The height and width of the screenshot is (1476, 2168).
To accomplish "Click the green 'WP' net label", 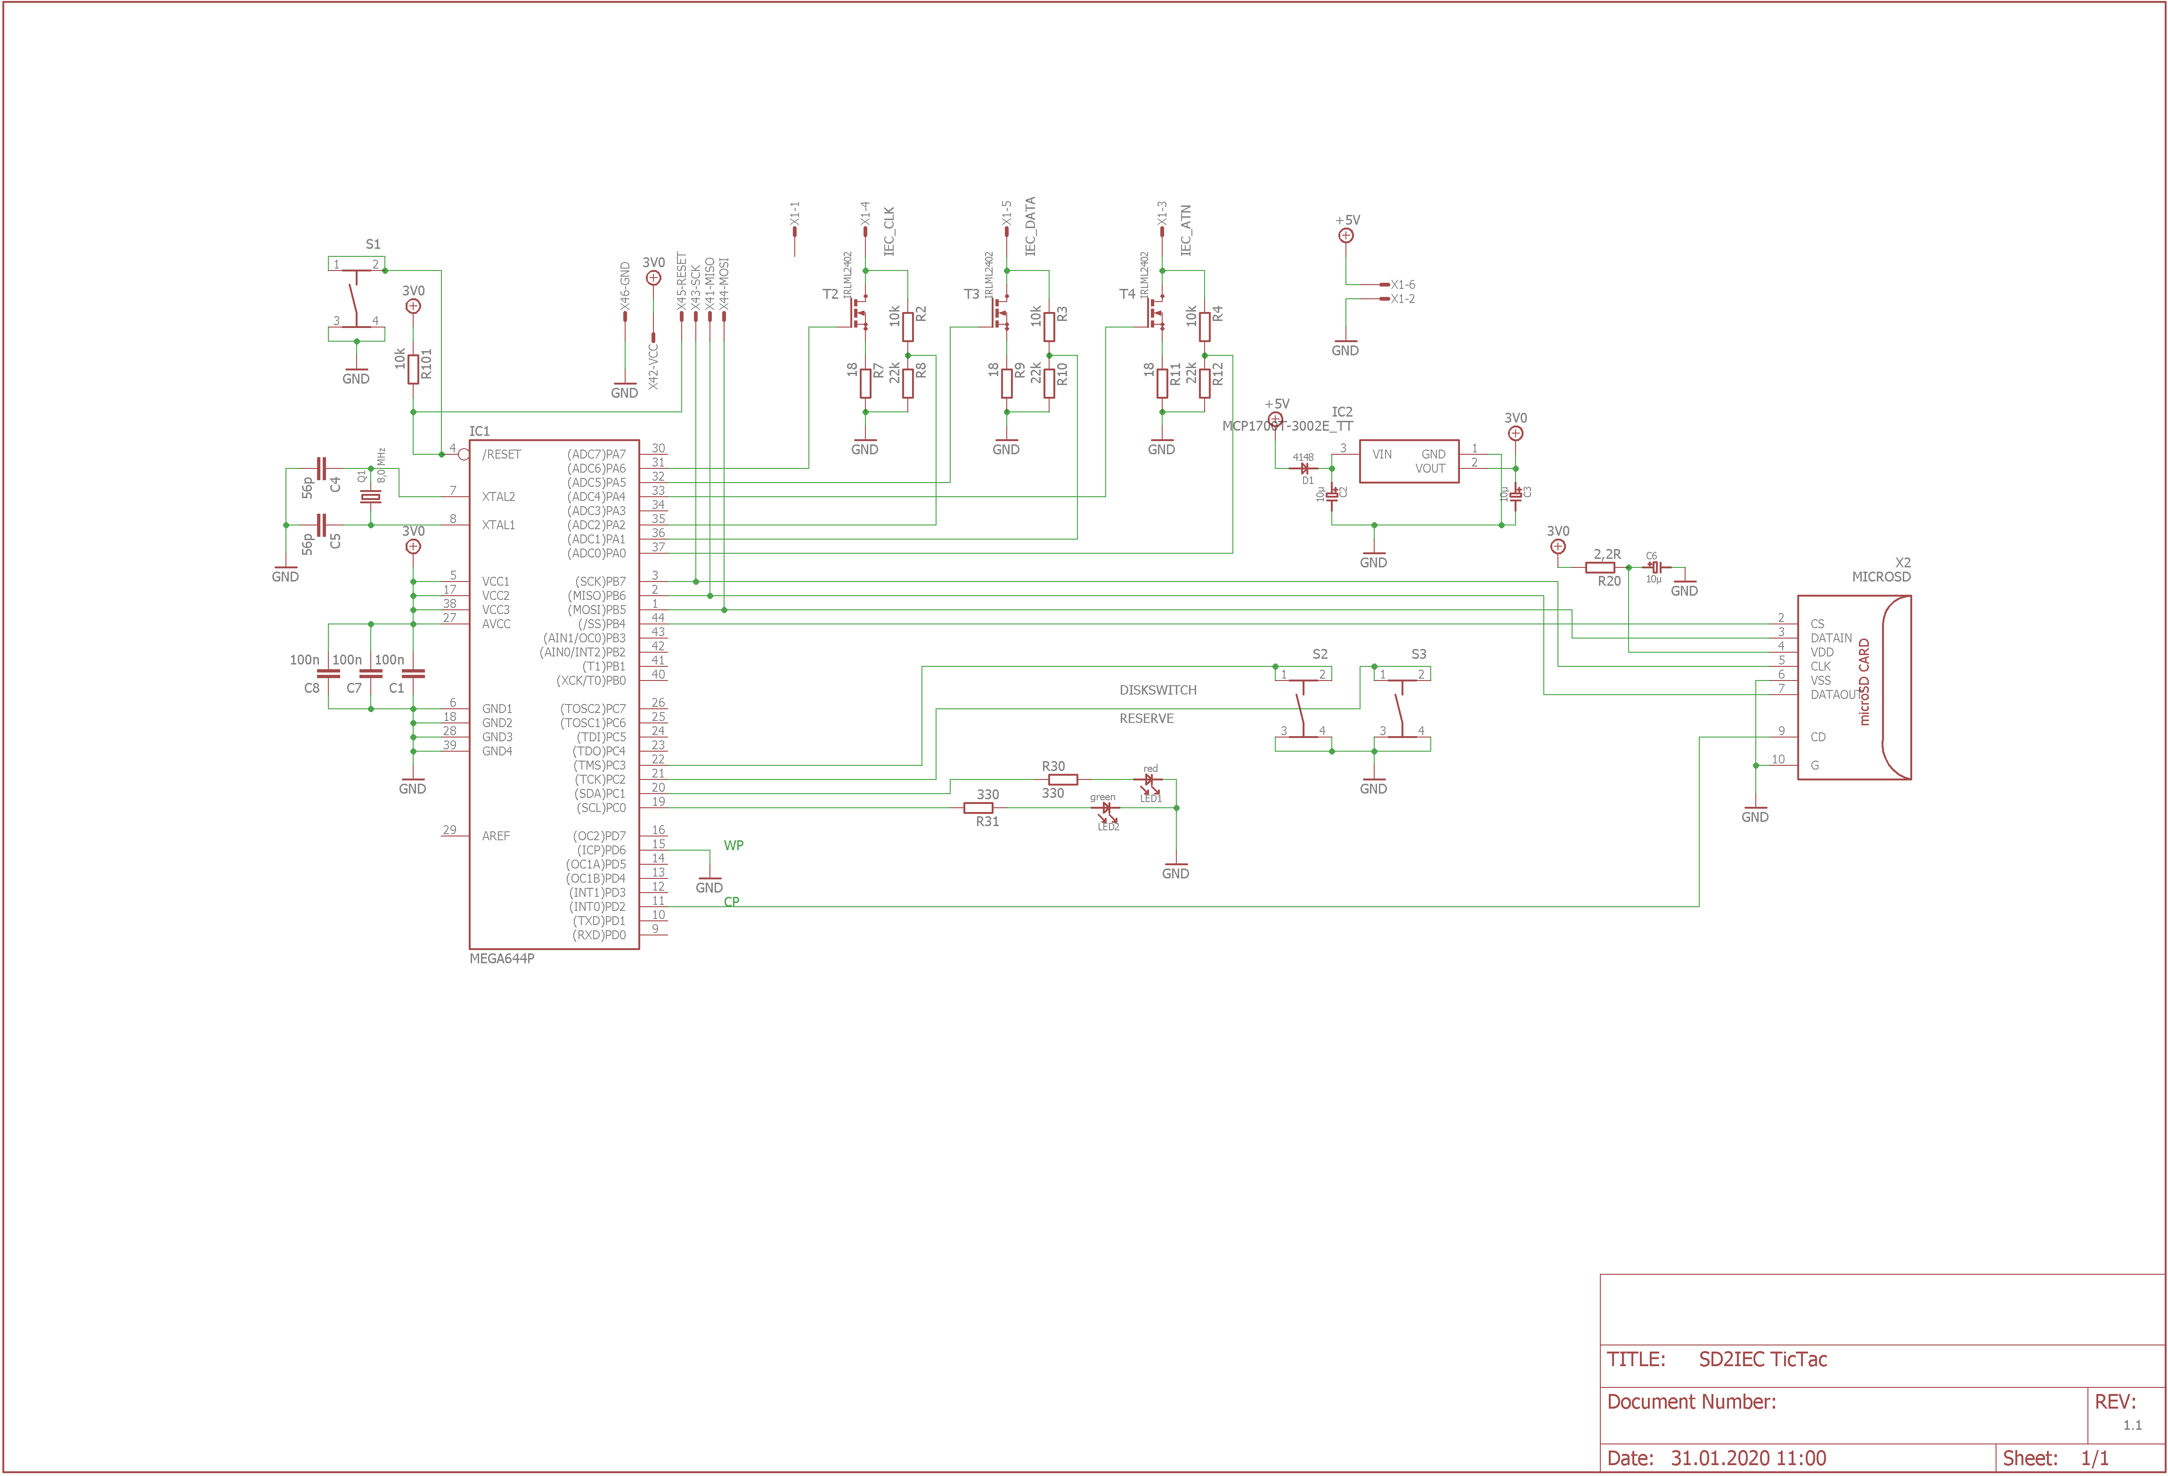I will tap(733, 845).
